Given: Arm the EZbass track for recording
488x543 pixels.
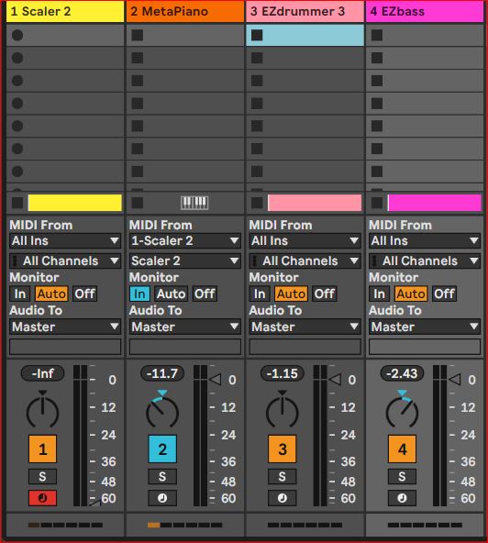Looking at the screenshot, I should 402,498.
